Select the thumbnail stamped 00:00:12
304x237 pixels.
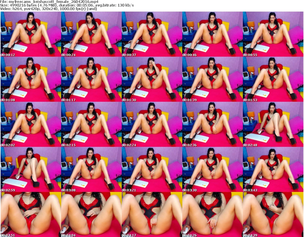(x=31, y=34)
